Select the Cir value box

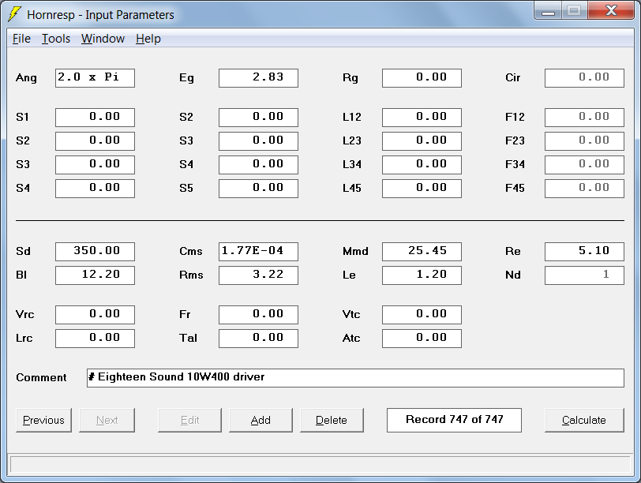pyautogui.click(x=585, y=78)
